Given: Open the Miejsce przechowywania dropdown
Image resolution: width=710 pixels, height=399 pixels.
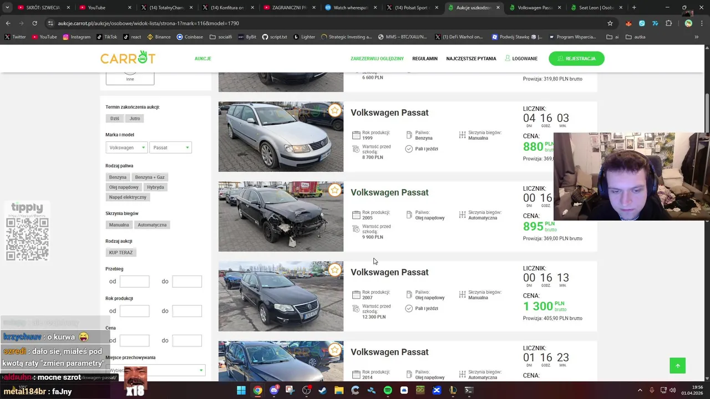Looking at the screenshot, I should [x=155, y=370].
